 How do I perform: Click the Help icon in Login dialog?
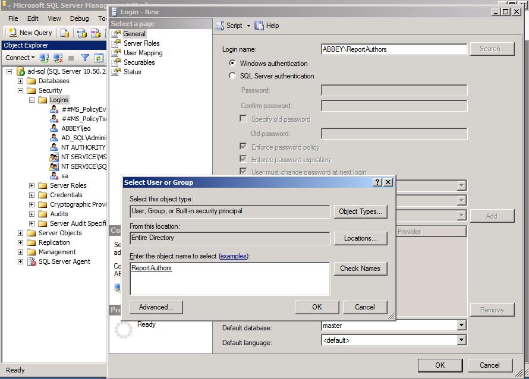click(x=259, y=26)
